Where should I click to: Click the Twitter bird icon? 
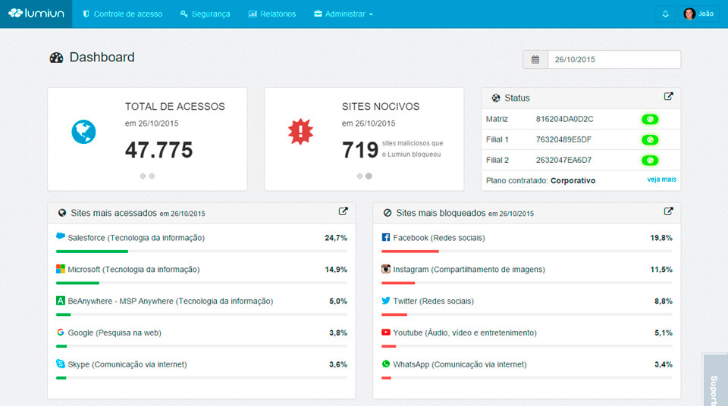[386, 301]
